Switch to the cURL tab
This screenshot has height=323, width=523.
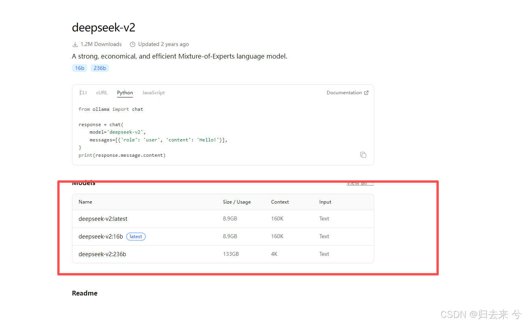pos(102,93)
